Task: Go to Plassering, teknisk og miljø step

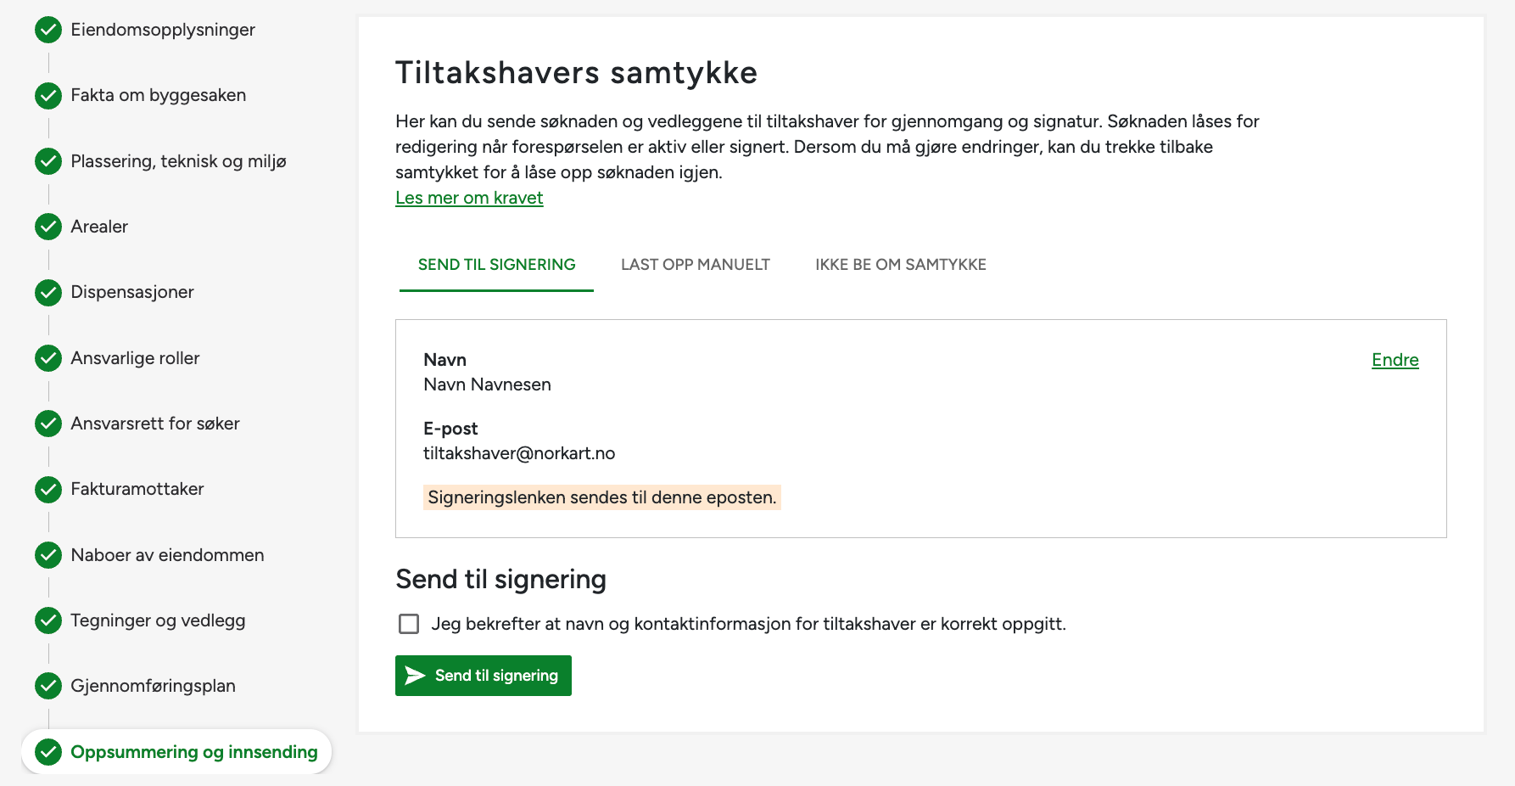Action: coord(178,161)
